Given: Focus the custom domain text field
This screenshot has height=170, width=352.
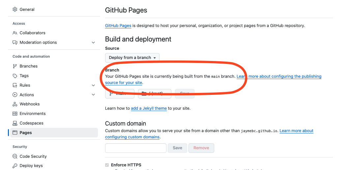Looking at the screenshot, I should tap(135, 148).
